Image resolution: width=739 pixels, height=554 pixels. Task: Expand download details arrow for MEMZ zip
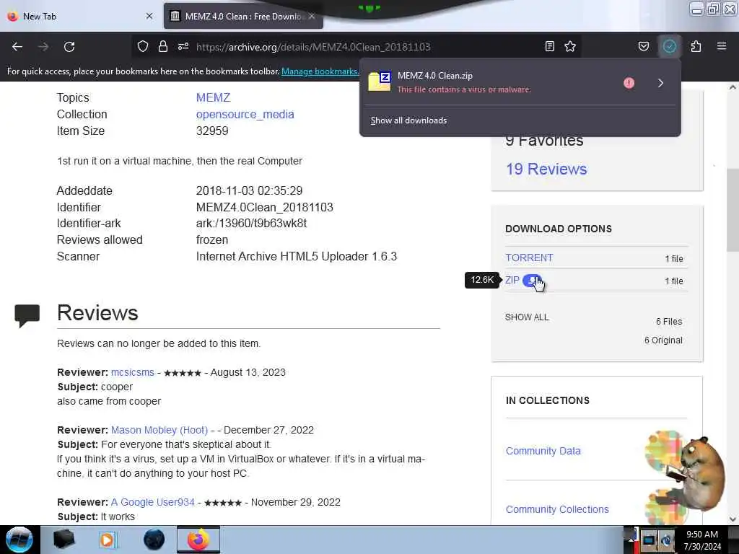[660, 84]
